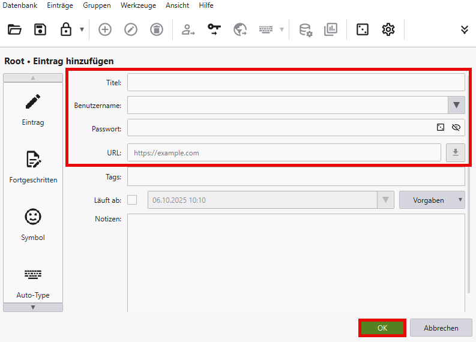Focus the Benutzername input field
This screenshot has width=476, height=342.
coord(288,105)
